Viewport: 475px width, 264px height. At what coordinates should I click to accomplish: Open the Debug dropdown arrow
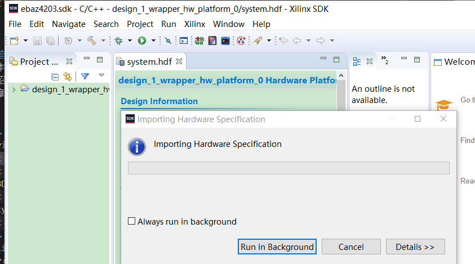[x=130, y=41]
